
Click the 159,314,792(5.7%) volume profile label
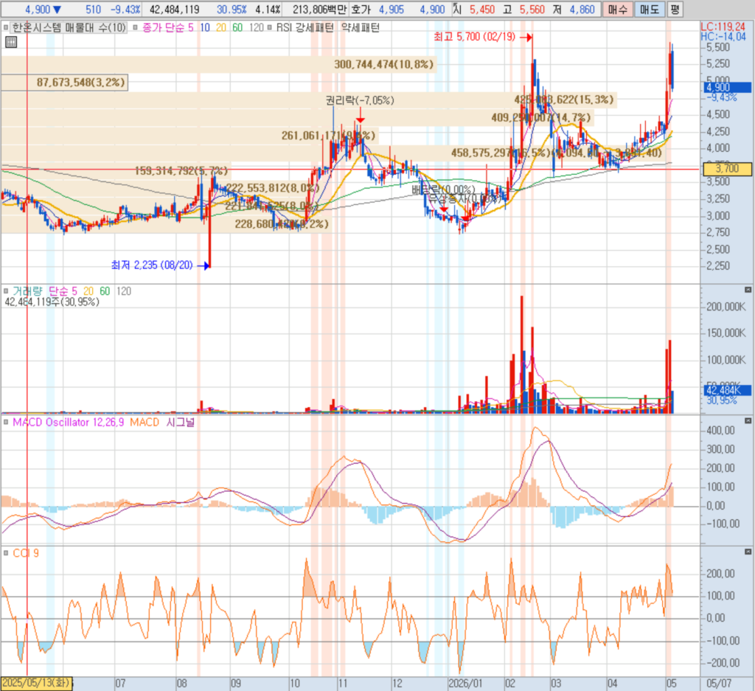[181, 170]
